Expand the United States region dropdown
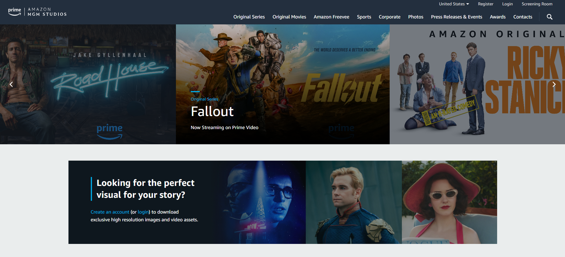This screenshot has width=565, height=257. pyautogui.click(x=454, y=4)
